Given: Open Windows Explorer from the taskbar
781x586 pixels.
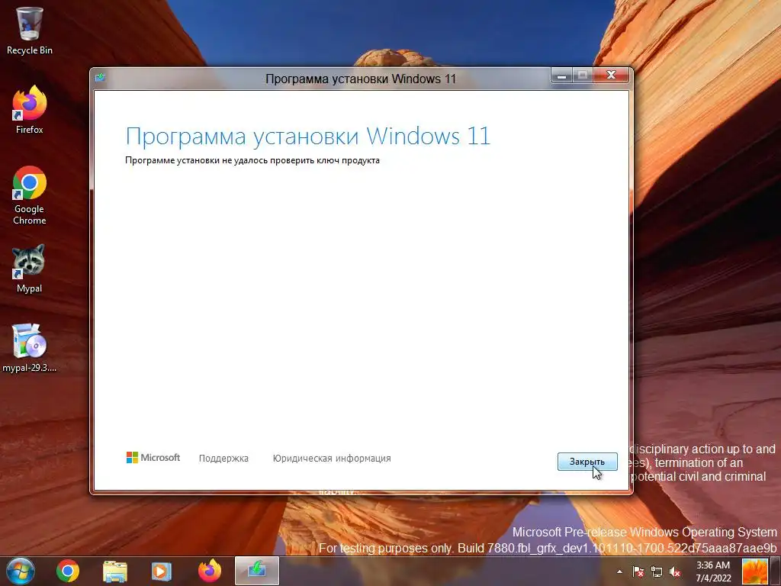Looking at the screenshot, I should coord(115,571).
